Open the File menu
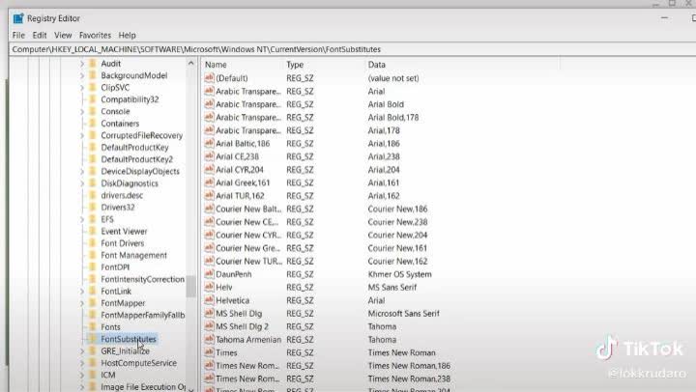696x392 pixels. coord(18,35)
